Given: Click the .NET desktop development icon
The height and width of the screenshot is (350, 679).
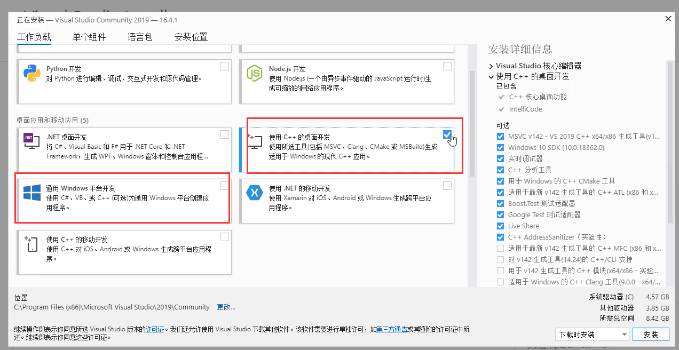Looking at the screenshot, I should tap(32, 141).
